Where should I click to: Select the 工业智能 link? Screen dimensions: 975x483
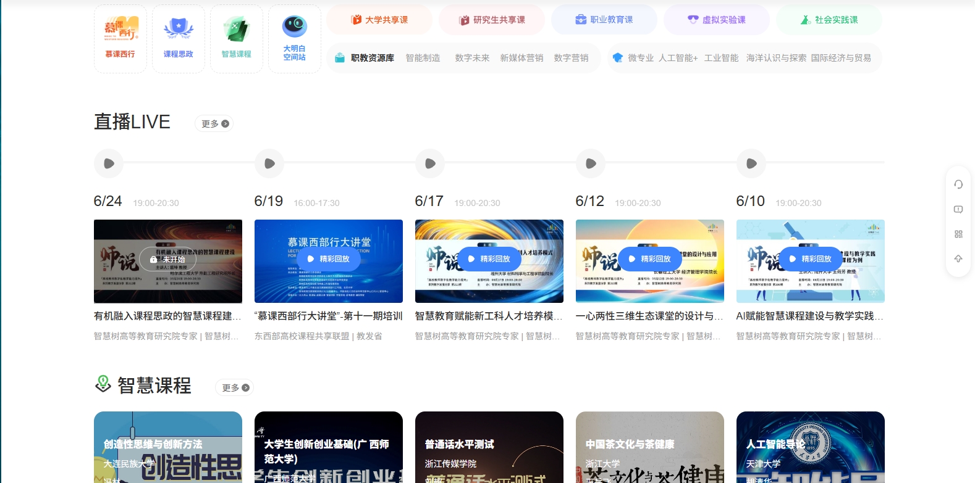tap(721, 58)
